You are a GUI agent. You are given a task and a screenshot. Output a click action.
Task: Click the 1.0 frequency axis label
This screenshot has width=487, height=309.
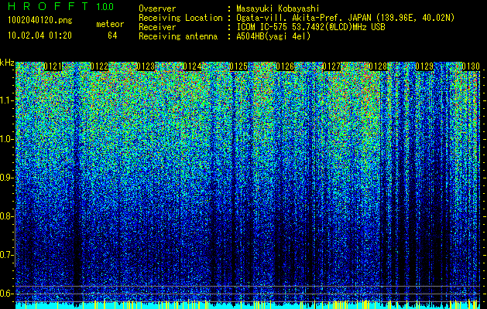point(7,139)
